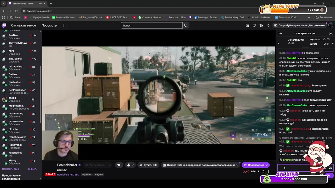The width and height of the screenshot is (335, 188).
Task: Open the notifications inbox icon
Action: (x=247, y=25)
